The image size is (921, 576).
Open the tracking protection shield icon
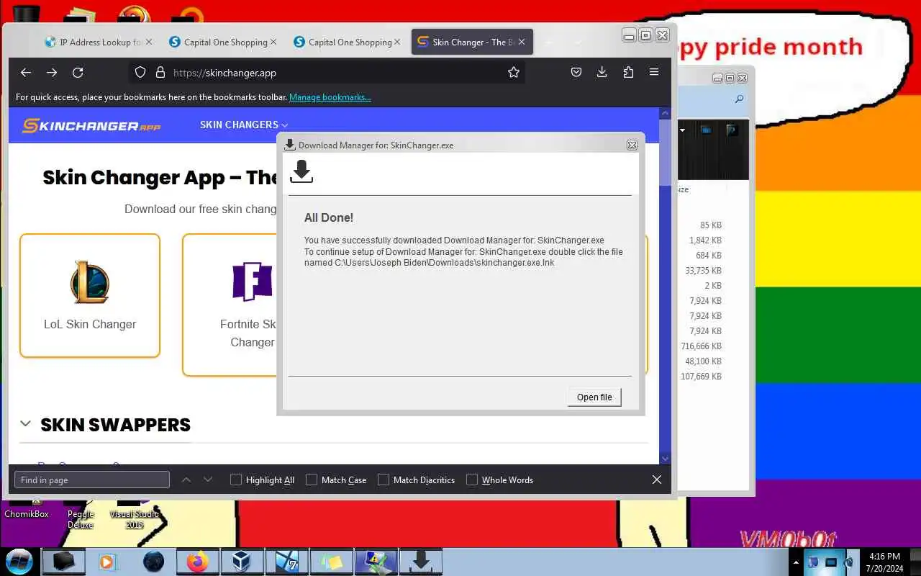140,73
